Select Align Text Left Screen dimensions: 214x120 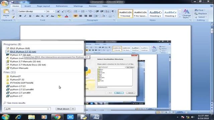(76, 16)
